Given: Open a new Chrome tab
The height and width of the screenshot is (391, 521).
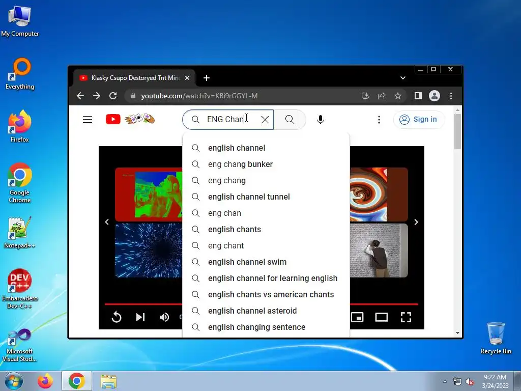Looking at the screenshot, I should point(207,78).
